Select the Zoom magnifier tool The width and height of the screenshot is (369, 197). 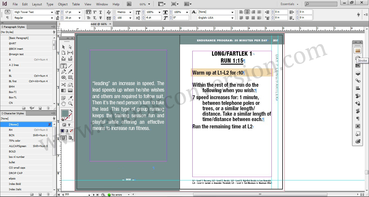(70, 104)
